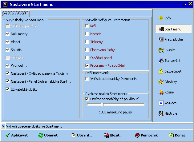Open Prac. plocha monitor icon

[x=161, y=39]
